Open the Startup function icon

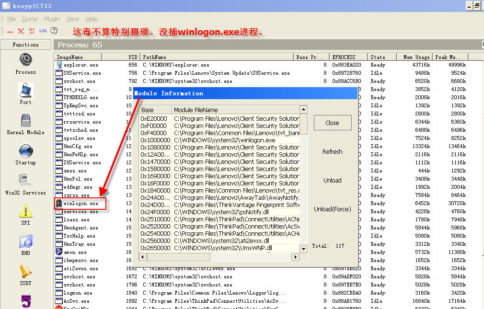(x=25, y=150)
